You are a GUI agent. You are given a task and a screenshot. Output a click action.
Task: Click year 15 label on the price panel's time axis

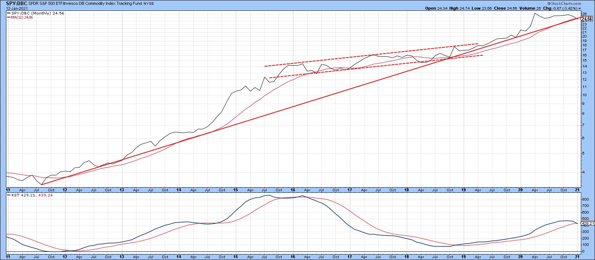[236, 190]
